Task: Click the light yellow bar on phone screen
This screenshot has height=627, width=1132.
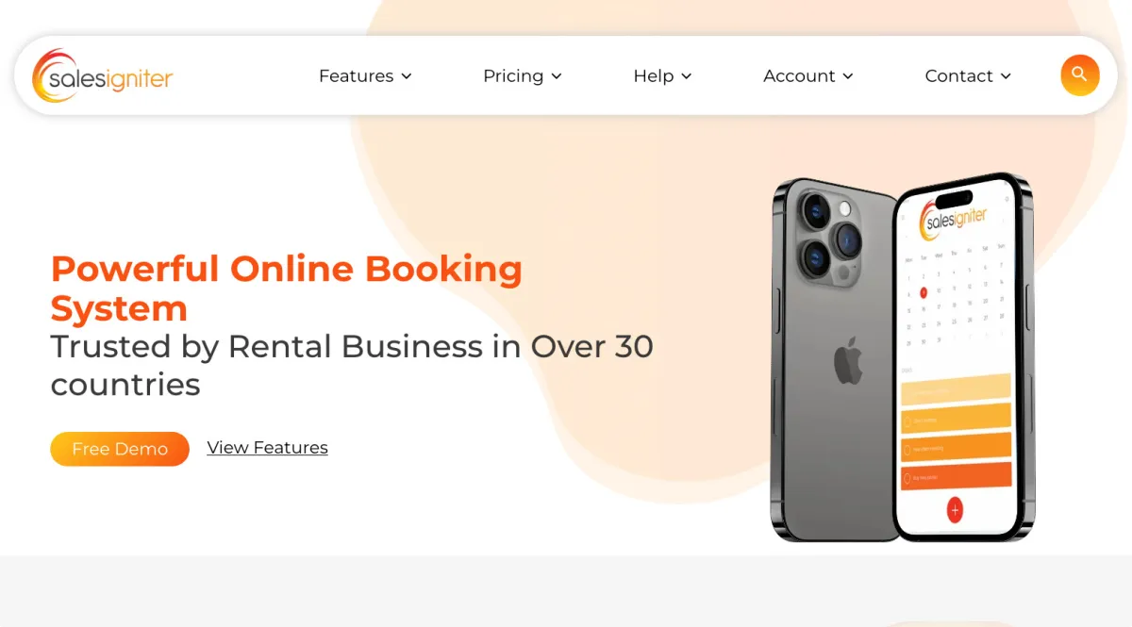Action: (956, 388)
